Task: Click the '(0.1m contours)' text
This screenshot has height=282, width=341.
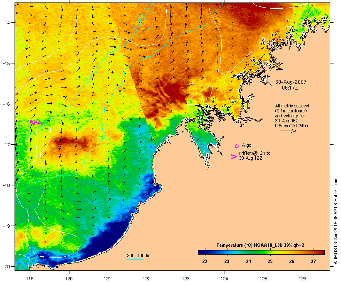Action: click(291, 111)
